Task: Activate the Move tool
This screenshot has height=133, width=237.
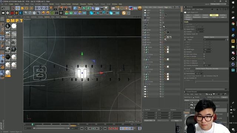Action: (18, 8)
